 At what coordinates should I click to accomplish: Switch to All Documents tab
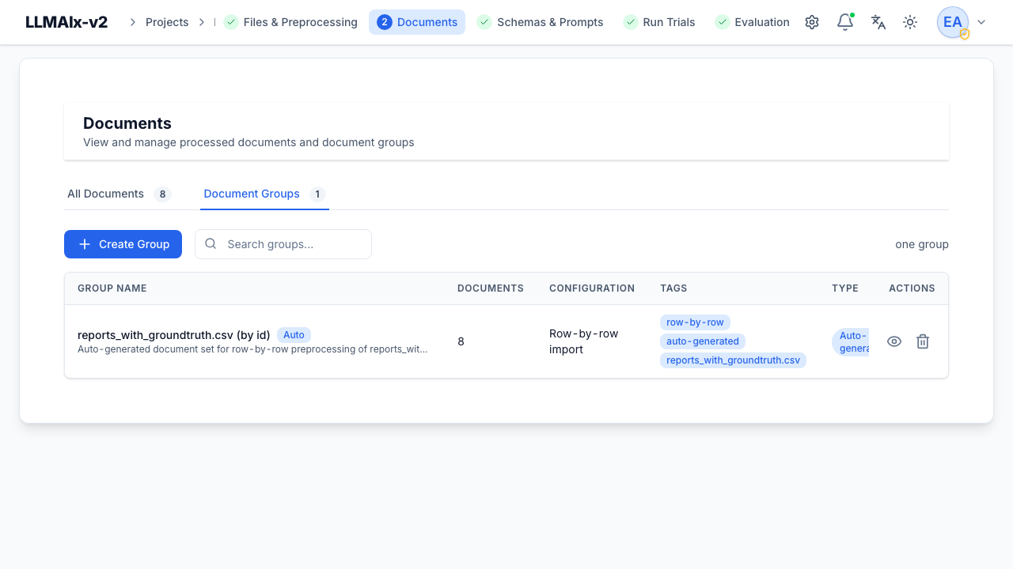coord(118,194)
